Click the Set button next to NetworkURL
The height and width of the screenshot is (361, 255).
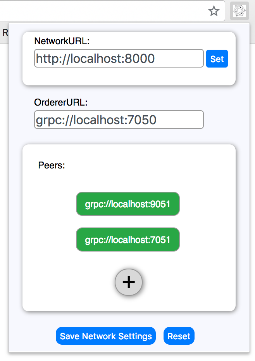[x=217, y=58]
